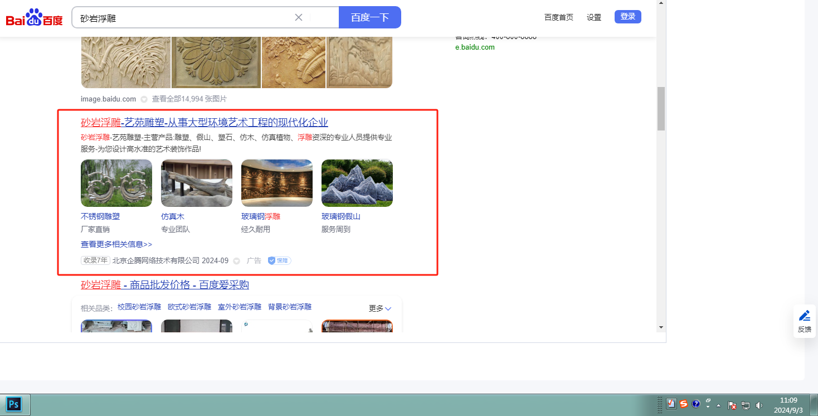Open the 玻璃钢假山 thumbnail image
This screenshot has width=818, height=416.
coord(357,183)
